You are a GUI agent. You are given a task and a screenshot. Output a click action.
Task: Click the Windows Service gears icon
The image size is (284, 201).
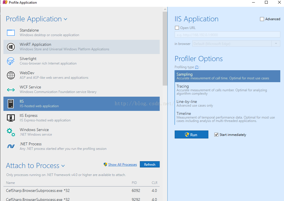[x=11, y=132]
